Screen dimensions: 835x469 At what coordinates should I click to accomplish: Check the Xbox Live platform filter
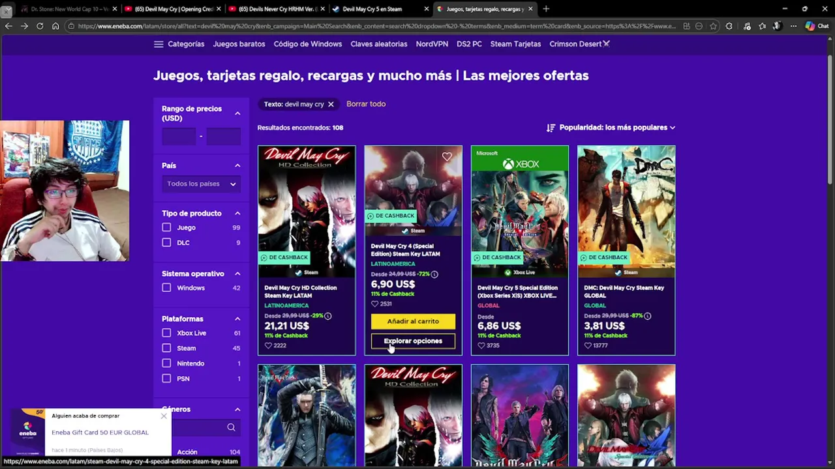pos(166,333)
